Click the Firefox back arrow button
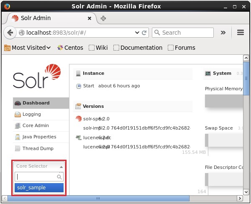 (10, 33)
